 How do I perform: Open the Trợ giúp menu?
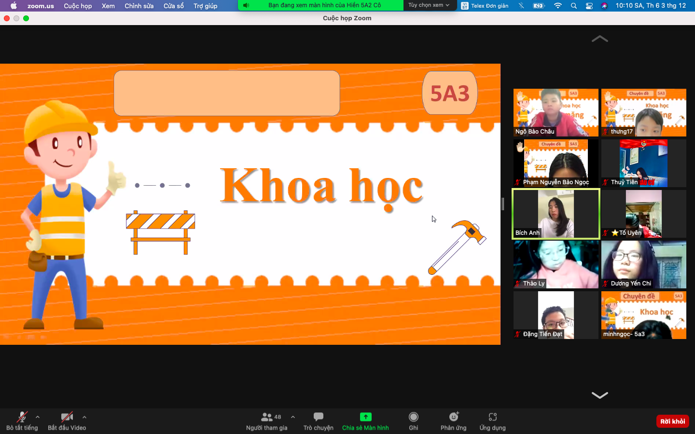205,6
